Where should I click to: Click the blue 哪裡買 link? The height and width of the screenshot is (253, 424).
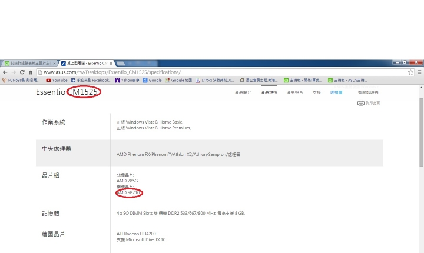336,92
